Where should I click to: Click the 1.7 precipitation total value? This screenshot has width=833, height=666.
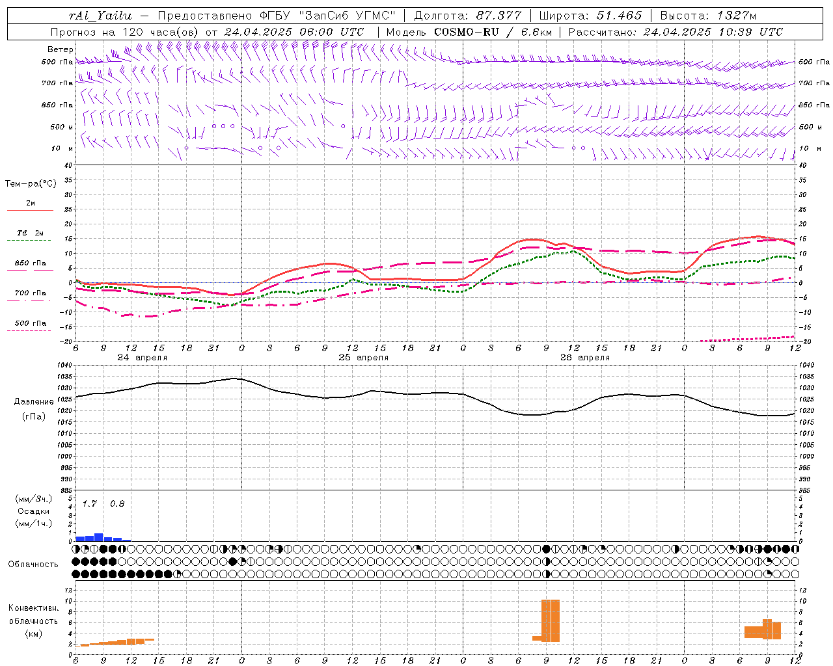[89, 504]
